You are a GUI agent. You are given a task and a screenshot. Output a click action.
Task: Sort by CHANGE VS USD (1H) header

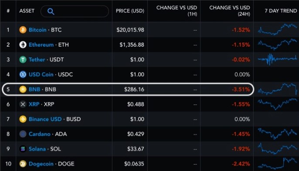[x=177, y=11]
